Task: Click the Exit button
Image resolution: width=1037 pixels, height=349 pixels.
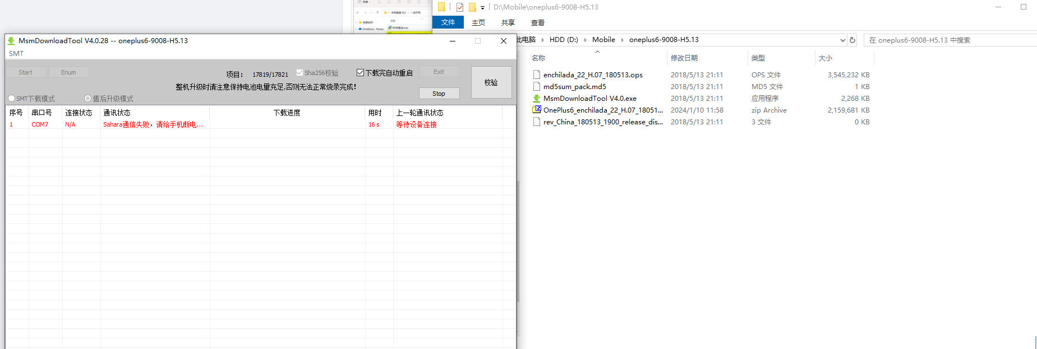Action: point(439,72)
